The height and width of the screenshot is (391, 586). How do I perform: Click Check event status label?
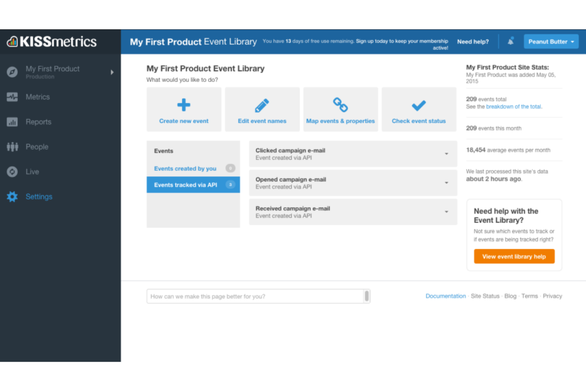(419, 121)
